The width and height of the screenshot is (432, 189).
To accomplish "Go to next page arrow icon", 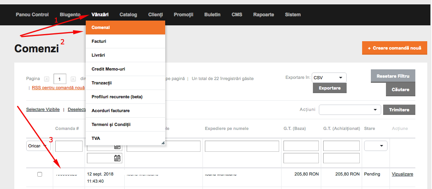I will coord(73,79).
